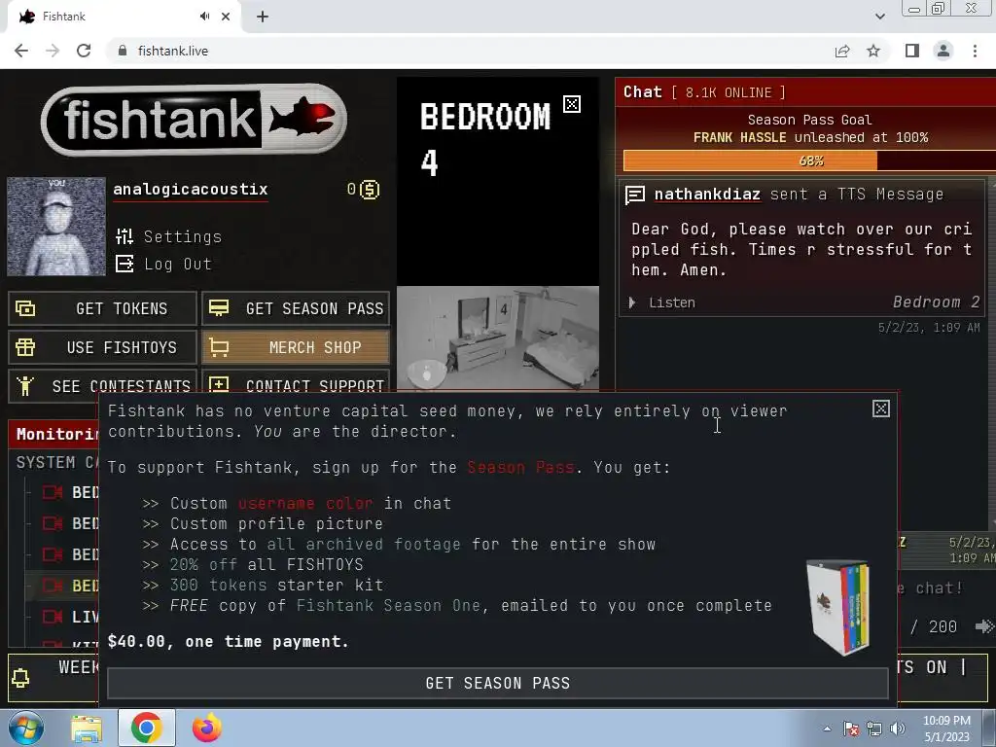Click Chrome icon on taskbar
The height and width of the screenshot is (747, 996).
click(x=146, y=728)
